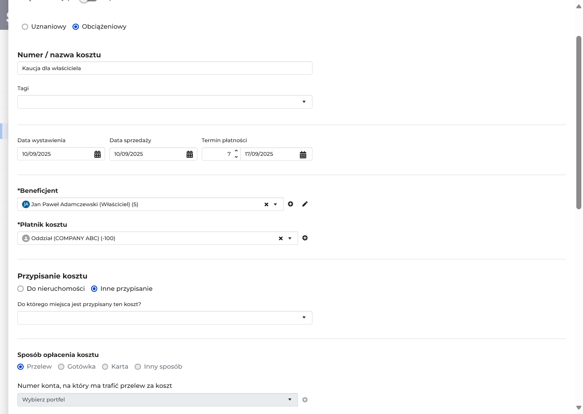Choose Inne przypisanie assignment
583x414 pixels.
point(94,289)
